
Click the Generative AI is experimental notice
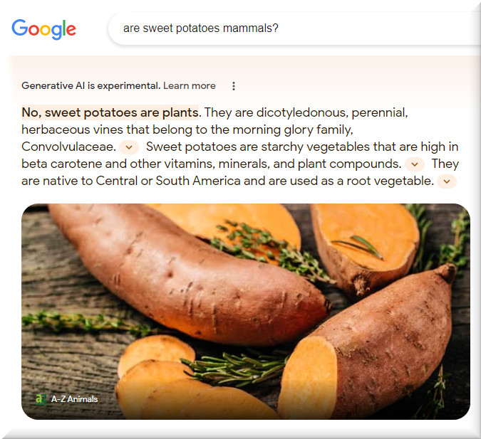[90, 86]
